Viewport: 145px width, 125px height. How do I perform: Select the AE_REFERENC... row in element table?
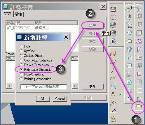tap(42, 28)
